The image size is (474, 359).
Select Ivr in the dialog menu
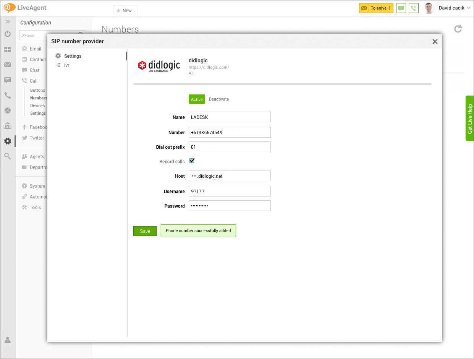66,65
